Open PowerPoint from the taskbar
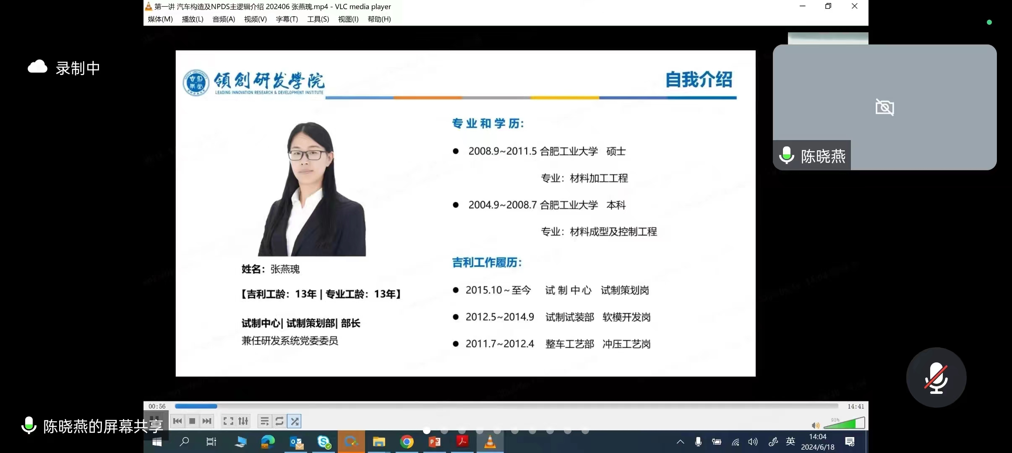This screenshot has height=453, width=1012. point(435,442)
